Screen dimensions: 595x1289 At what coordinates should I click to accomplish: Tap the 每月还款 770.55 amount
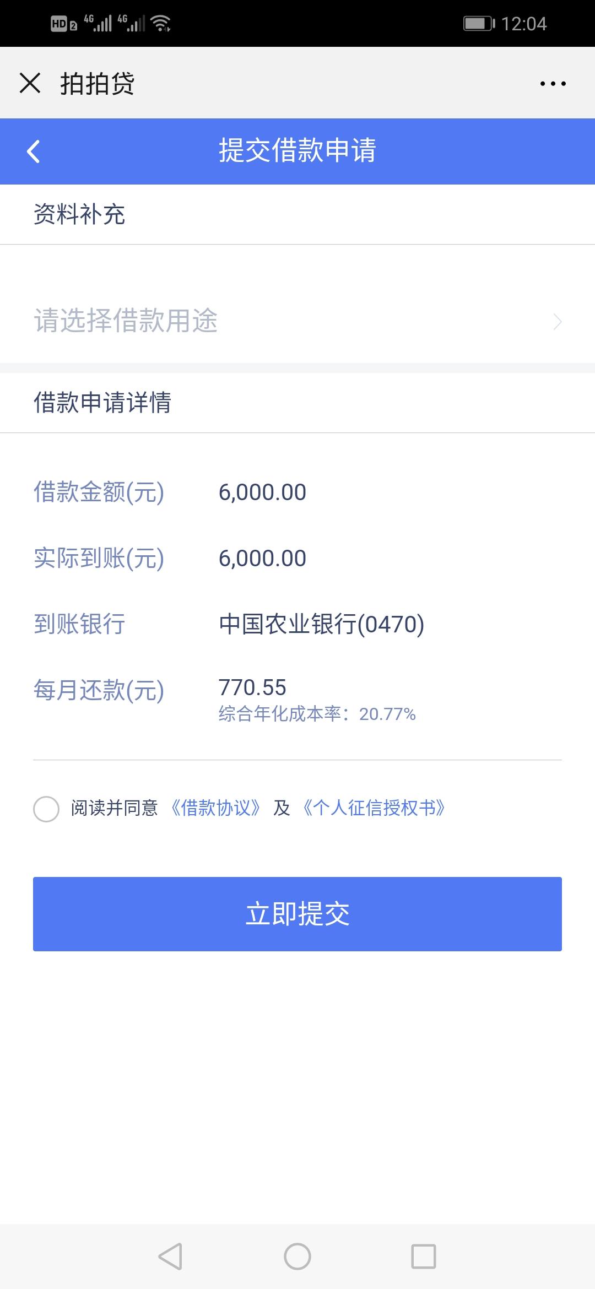[x=252, y=687]
